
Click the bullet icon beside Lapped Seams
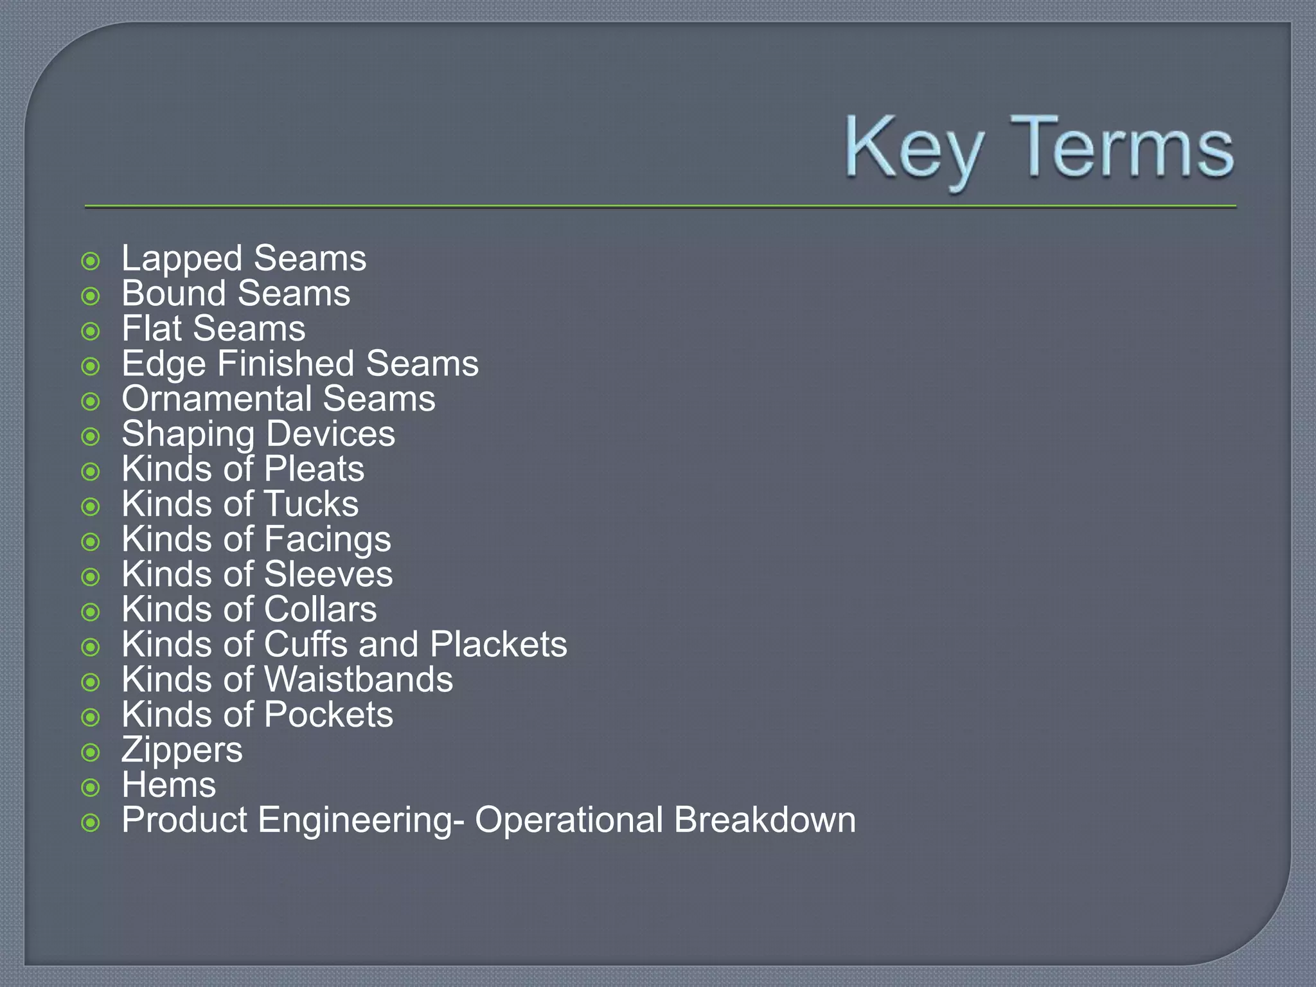[91, 261]
